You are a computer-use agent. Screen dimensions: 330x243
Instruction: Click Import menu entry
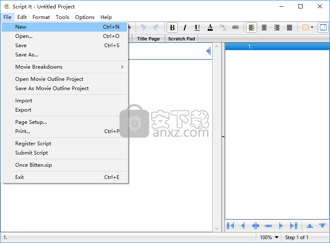click(x=65, y=101)
